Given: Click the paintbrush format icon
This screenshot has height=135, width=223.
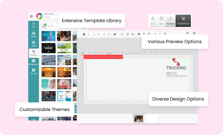Looking at the screenshot, I should point(104,34).
